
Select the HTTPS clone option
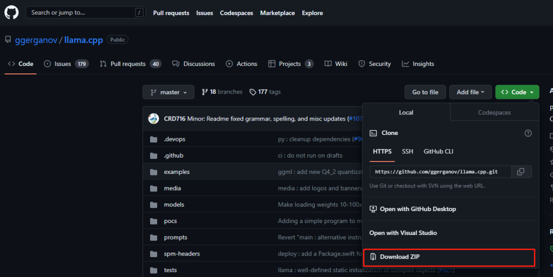tap(382, 152)
